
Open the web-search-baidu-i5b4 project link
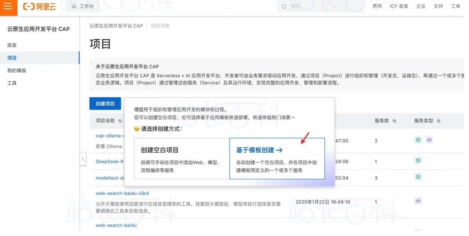click(122, 193)
